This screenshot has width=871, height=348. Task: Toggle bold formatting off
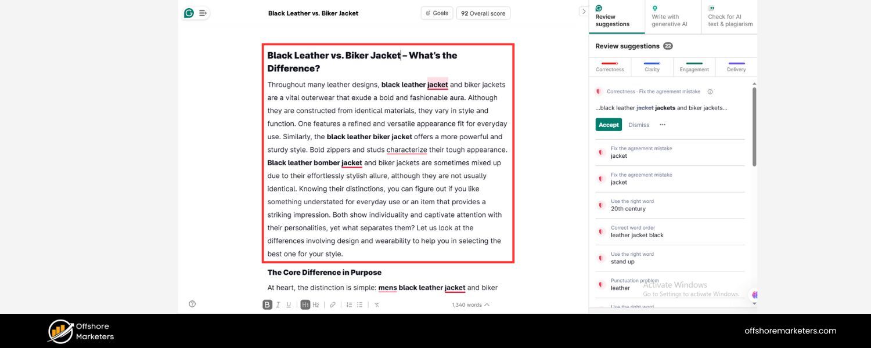pos(267,304)
